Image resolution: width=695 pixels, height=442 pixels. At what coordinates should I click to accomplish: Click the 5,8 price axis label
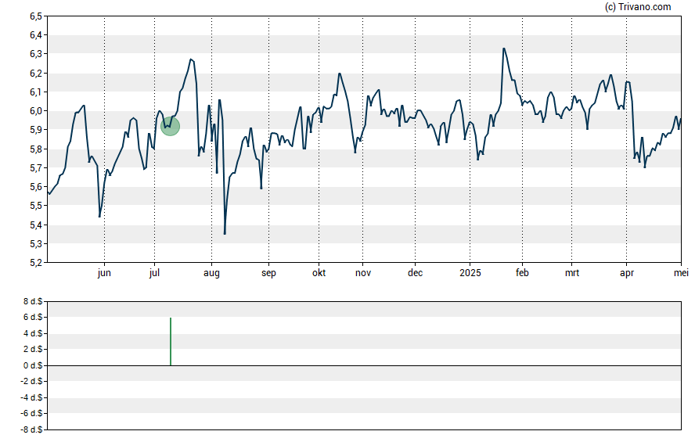pyautogui.click(x=36, y=149)
